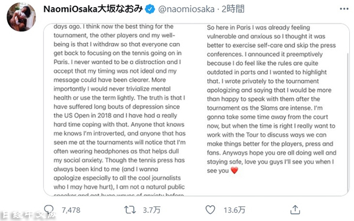Viewport: 354px width, 221px height.
Task: Click the 7,478 reply count
Action: point(71,210)
